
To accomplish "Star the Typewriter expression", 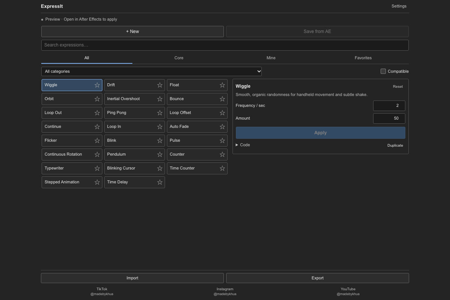I will click(97, 168).
